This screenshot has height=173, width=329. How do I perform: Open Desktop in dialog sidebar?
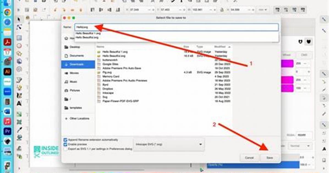point(78,47)
